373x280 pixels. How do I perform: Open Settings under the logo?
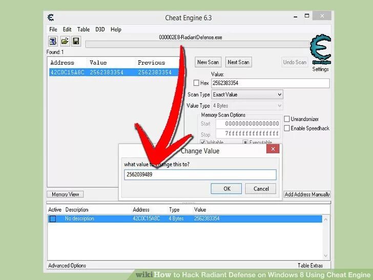click(320, 69)
